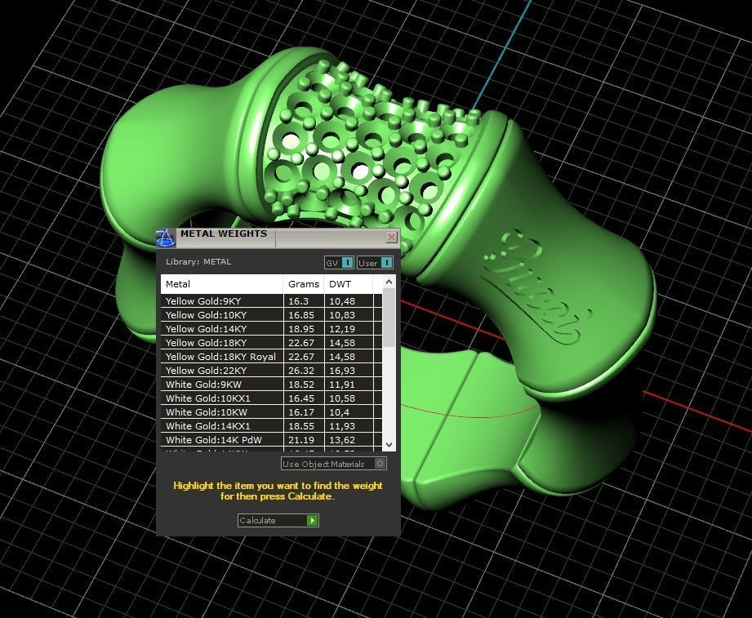The image size is (752, 618).
Task: Select the Yellow Gold:18KY Royal row
Action: pos(271,357)
